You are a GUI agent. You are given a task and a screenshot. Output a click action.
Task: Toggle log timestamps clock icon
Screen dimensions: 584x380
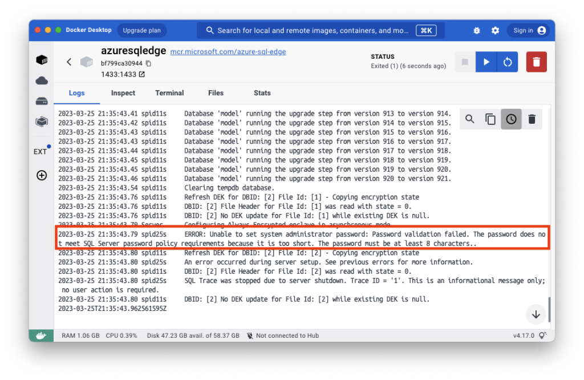pos(511,119)
